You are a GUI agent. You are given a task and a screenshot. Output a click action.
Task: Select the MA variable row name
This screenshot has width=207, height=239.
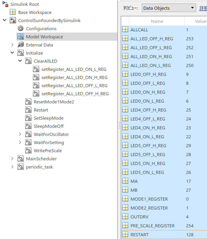[134, 181]
